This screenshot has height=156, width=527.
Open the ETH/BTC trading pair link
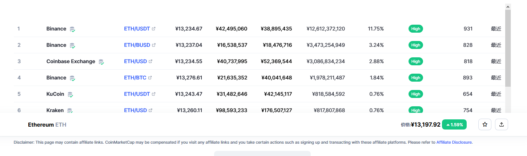(135, 78)
